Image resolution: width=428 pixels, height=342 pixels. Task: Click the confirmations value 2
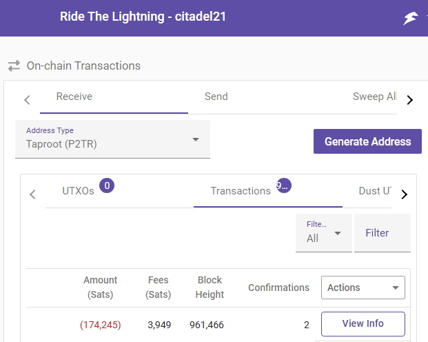[307, 325]
